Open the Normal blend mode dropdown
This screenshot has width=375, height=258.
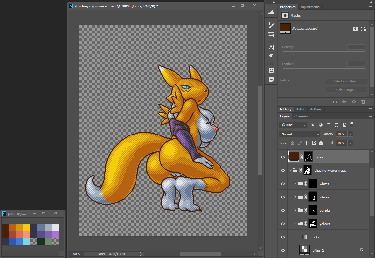(x=299, y=134)
